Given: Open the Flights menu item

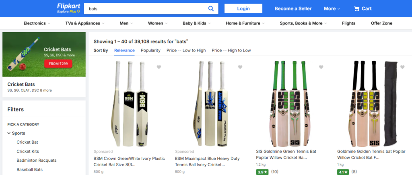Looking at the screenshot, I should tap(348, 23).
